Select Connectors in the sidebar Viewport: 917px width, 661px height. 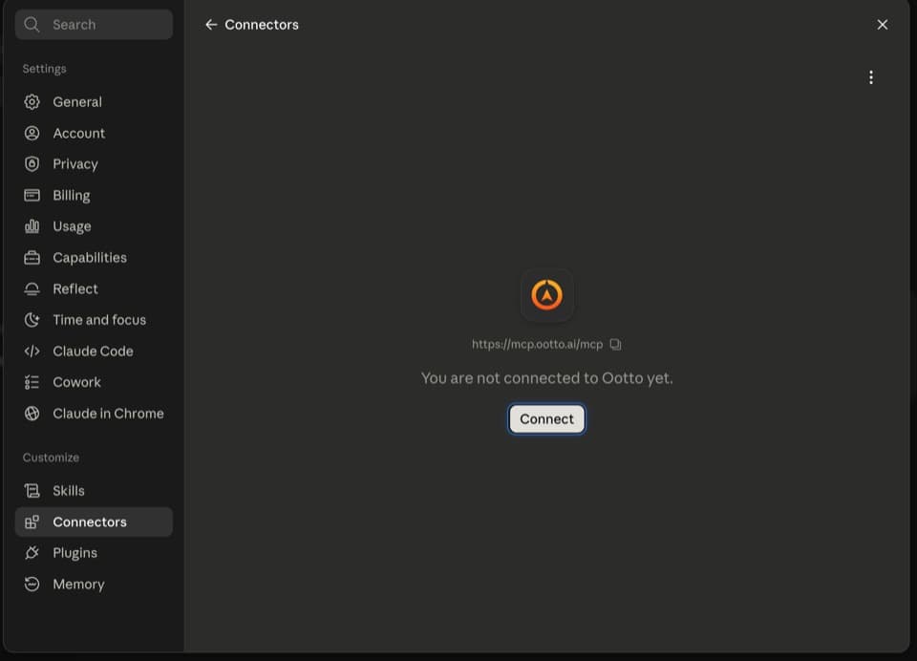[x=94, y=522]
